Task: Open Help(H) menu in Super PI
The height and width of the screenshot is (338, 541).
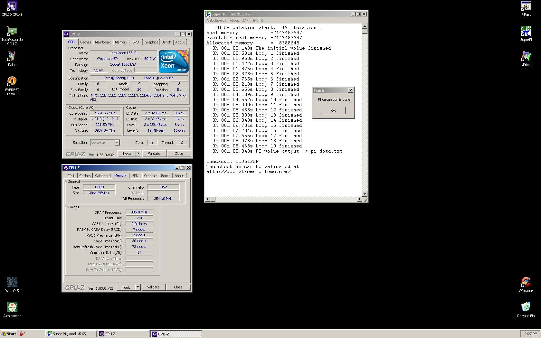Action: (x=257, y=20)
